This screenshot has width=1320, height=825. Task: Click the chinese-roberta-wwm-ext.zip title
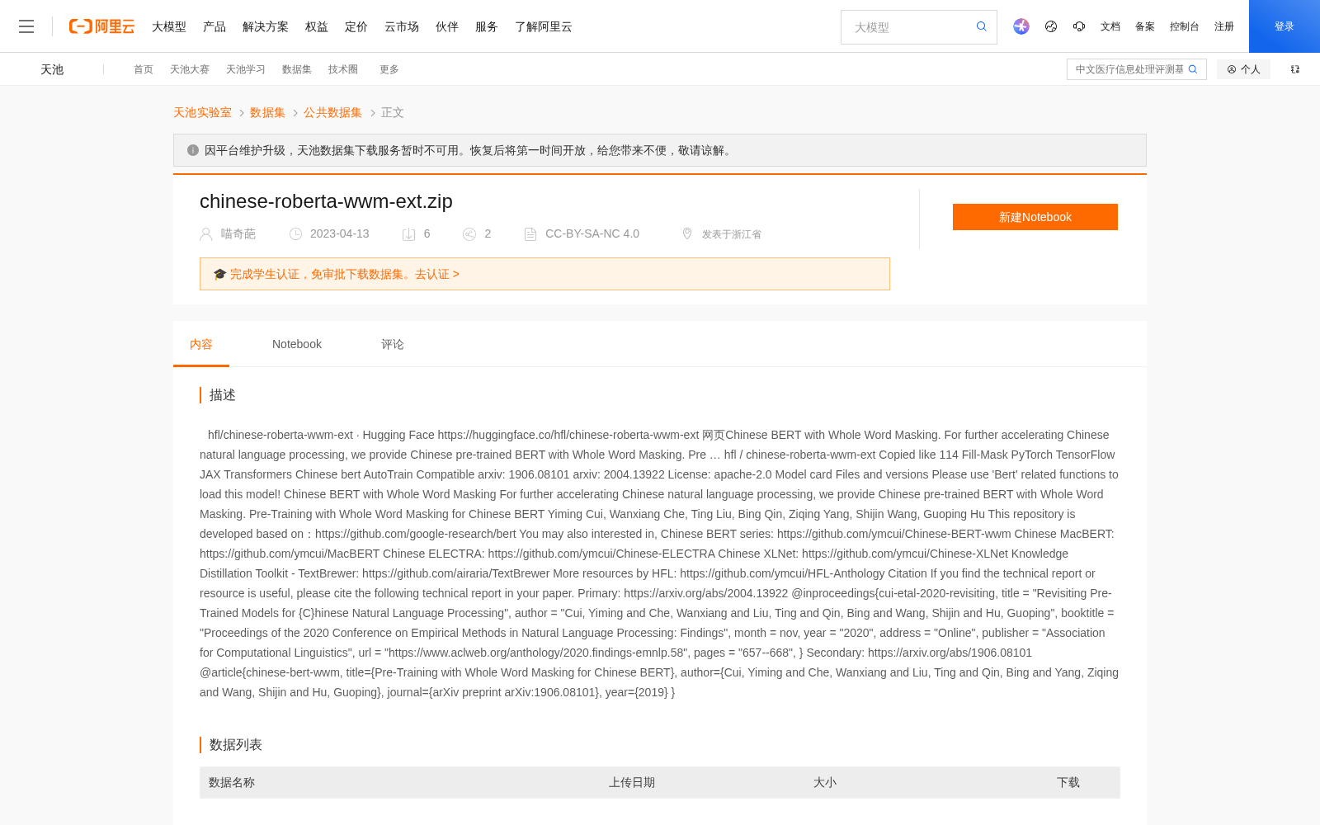pyautogui.click(x=326, y=201)
